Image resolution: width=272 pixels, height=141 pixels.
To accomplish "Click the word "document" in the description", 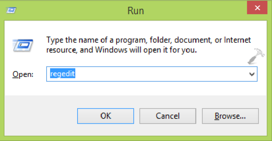I will click(193, 40).
